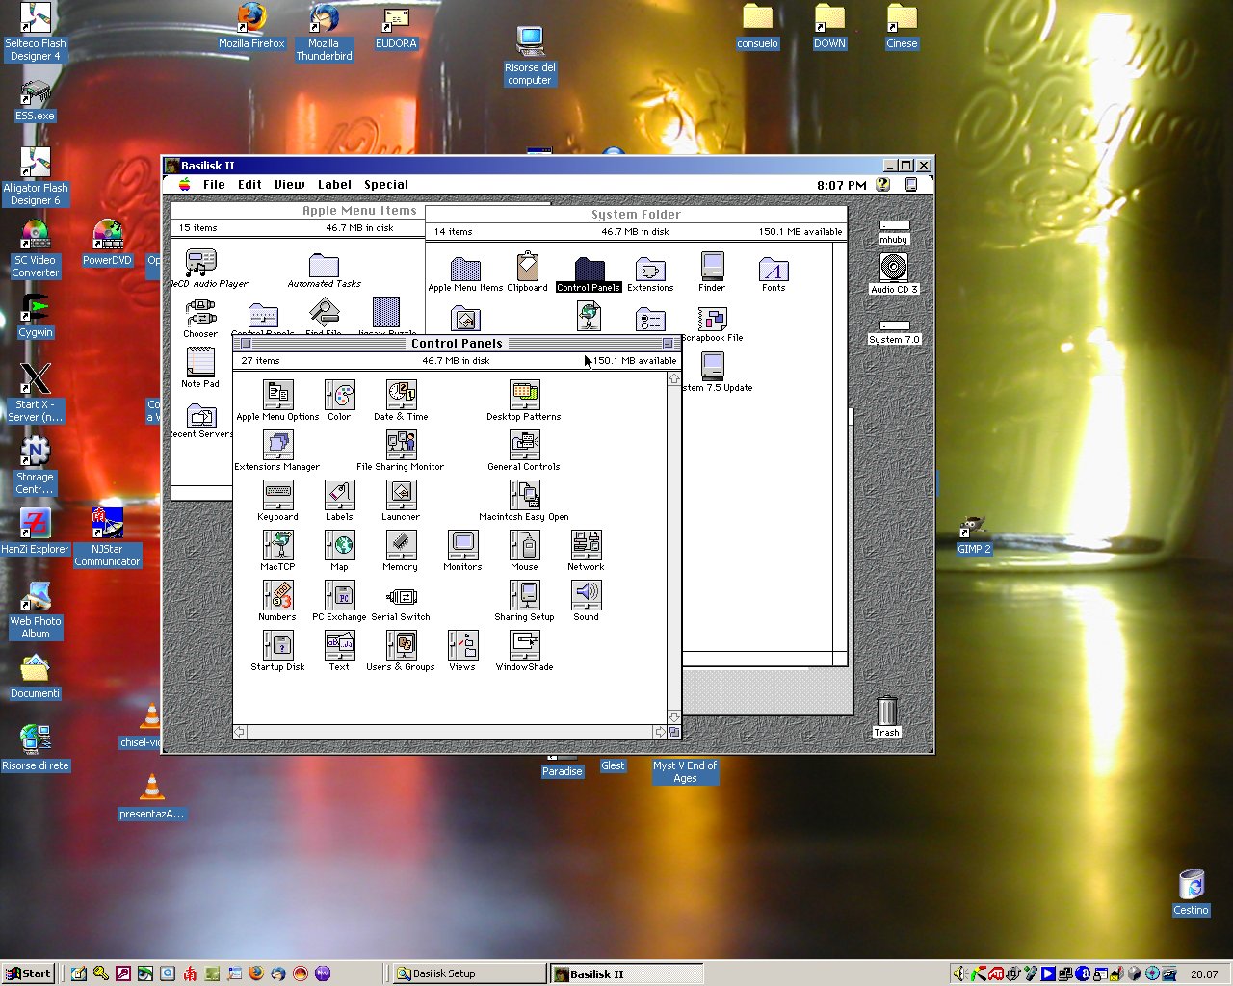
Task: Open the File menu in Mac menubar
Action: [214, 185]
